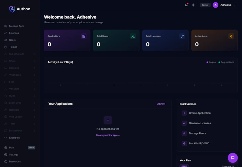This screenshot has height=167, width=242.
Task: Click locked Subscriptions item
Action: [20, 54]
